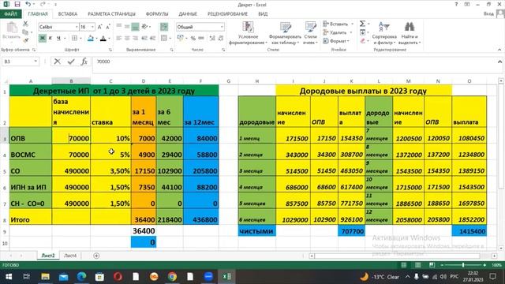505x284 pixels.
Task: Click the Fill down icon in editing group
Action: [363, 32]
